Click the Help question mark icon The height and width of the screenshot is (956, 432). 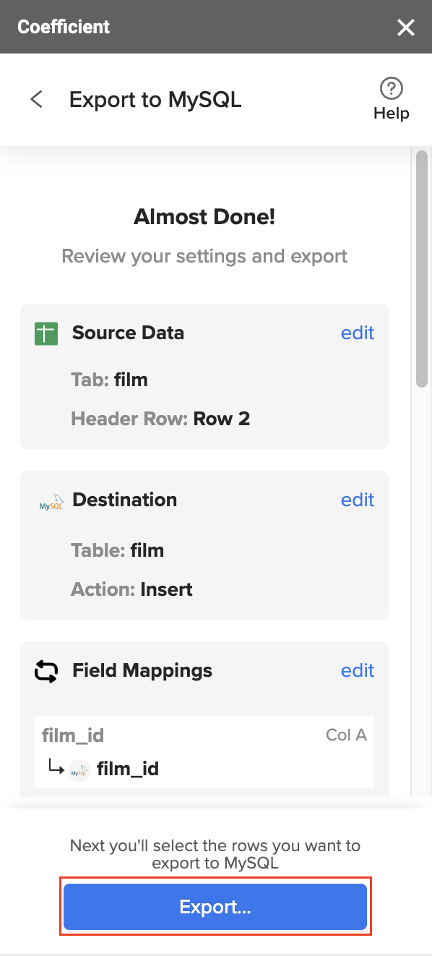click(391, 88)
